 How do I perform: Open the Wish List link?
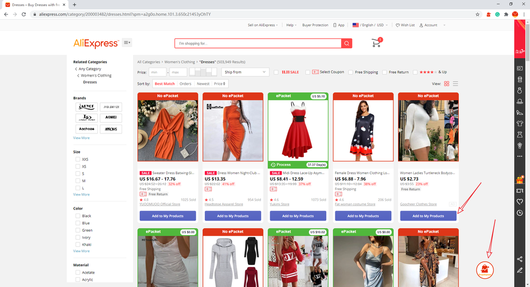pyautogui.click(x=405, y=25)
